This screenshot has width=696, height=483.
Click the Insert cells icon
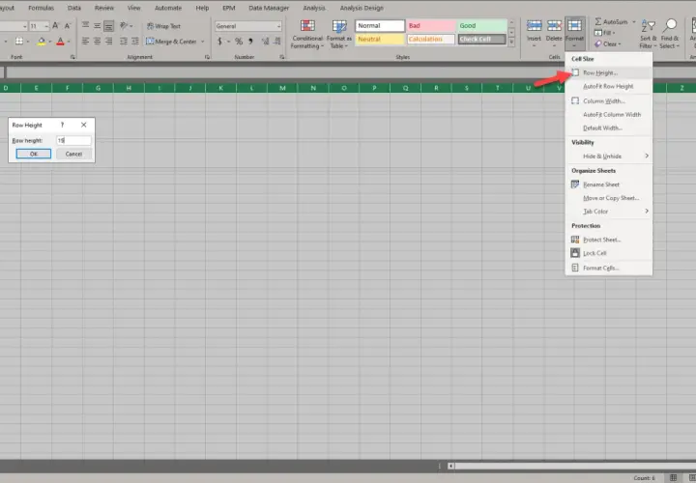[x=534, y=26]
